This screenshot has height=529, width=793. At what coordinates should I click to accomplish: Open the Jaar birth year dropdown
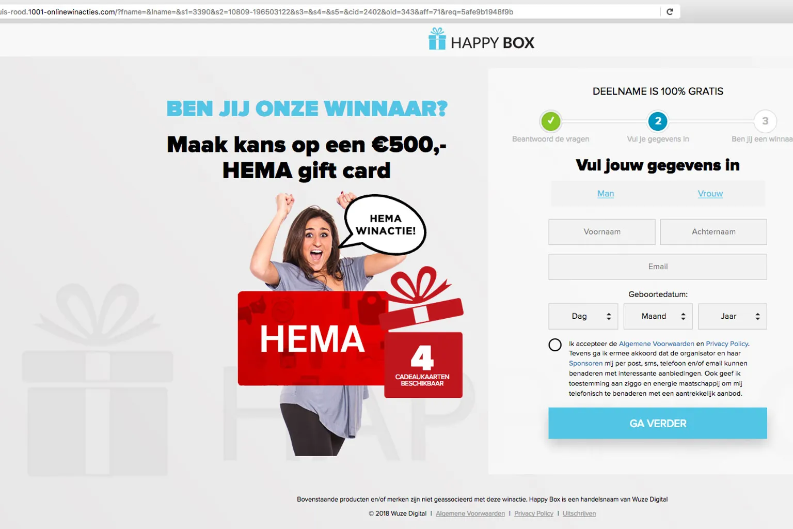732,316
